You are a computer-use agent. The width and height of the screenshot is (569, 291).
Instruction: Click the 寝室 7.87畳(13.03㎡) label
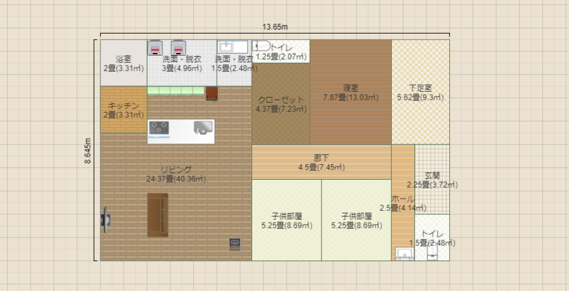(x=351, y=92)
